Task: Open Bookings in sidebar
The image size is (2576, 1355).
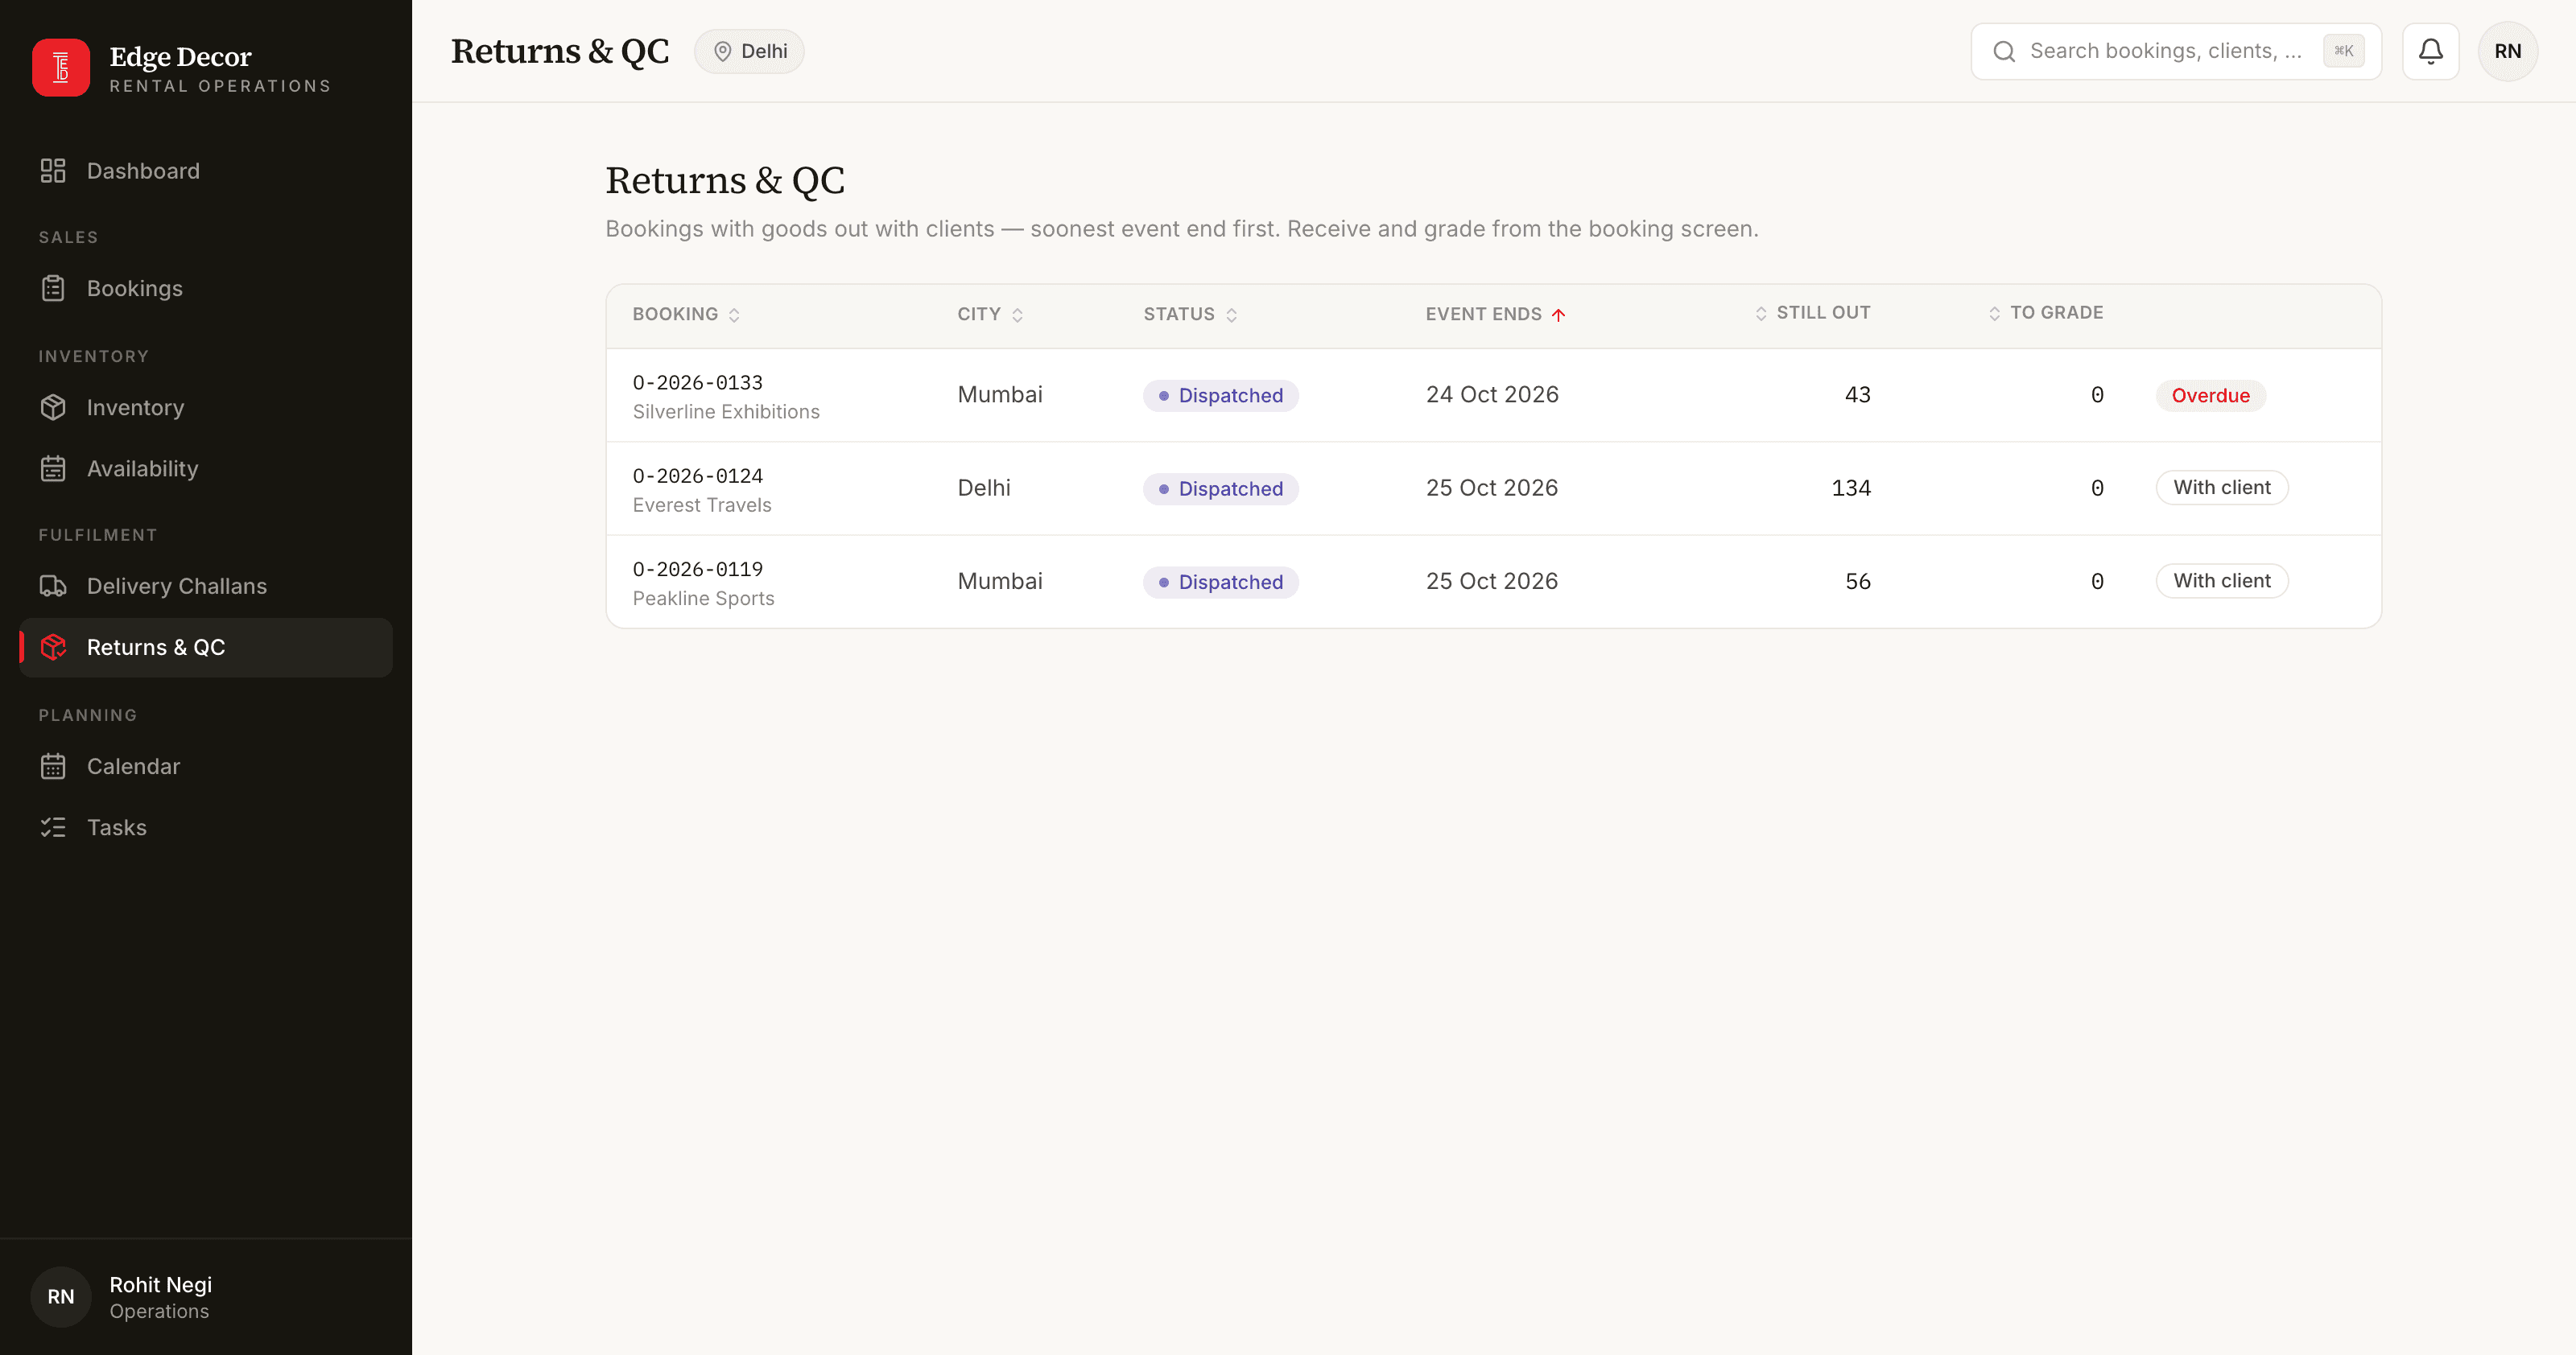Action: pos(206,288)
